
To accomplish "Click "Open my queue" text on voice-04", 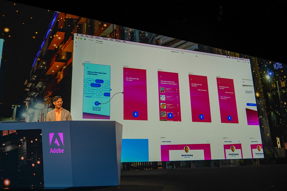I will [x=202, y=90].
